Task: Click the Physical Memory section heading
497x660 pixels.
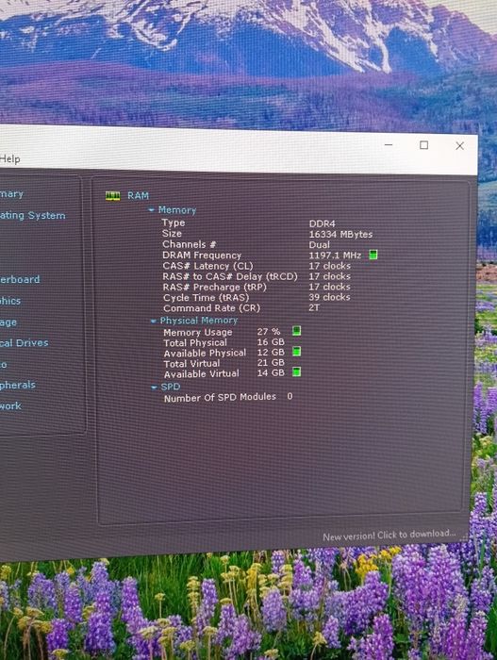Action: (x=199, y=321)
